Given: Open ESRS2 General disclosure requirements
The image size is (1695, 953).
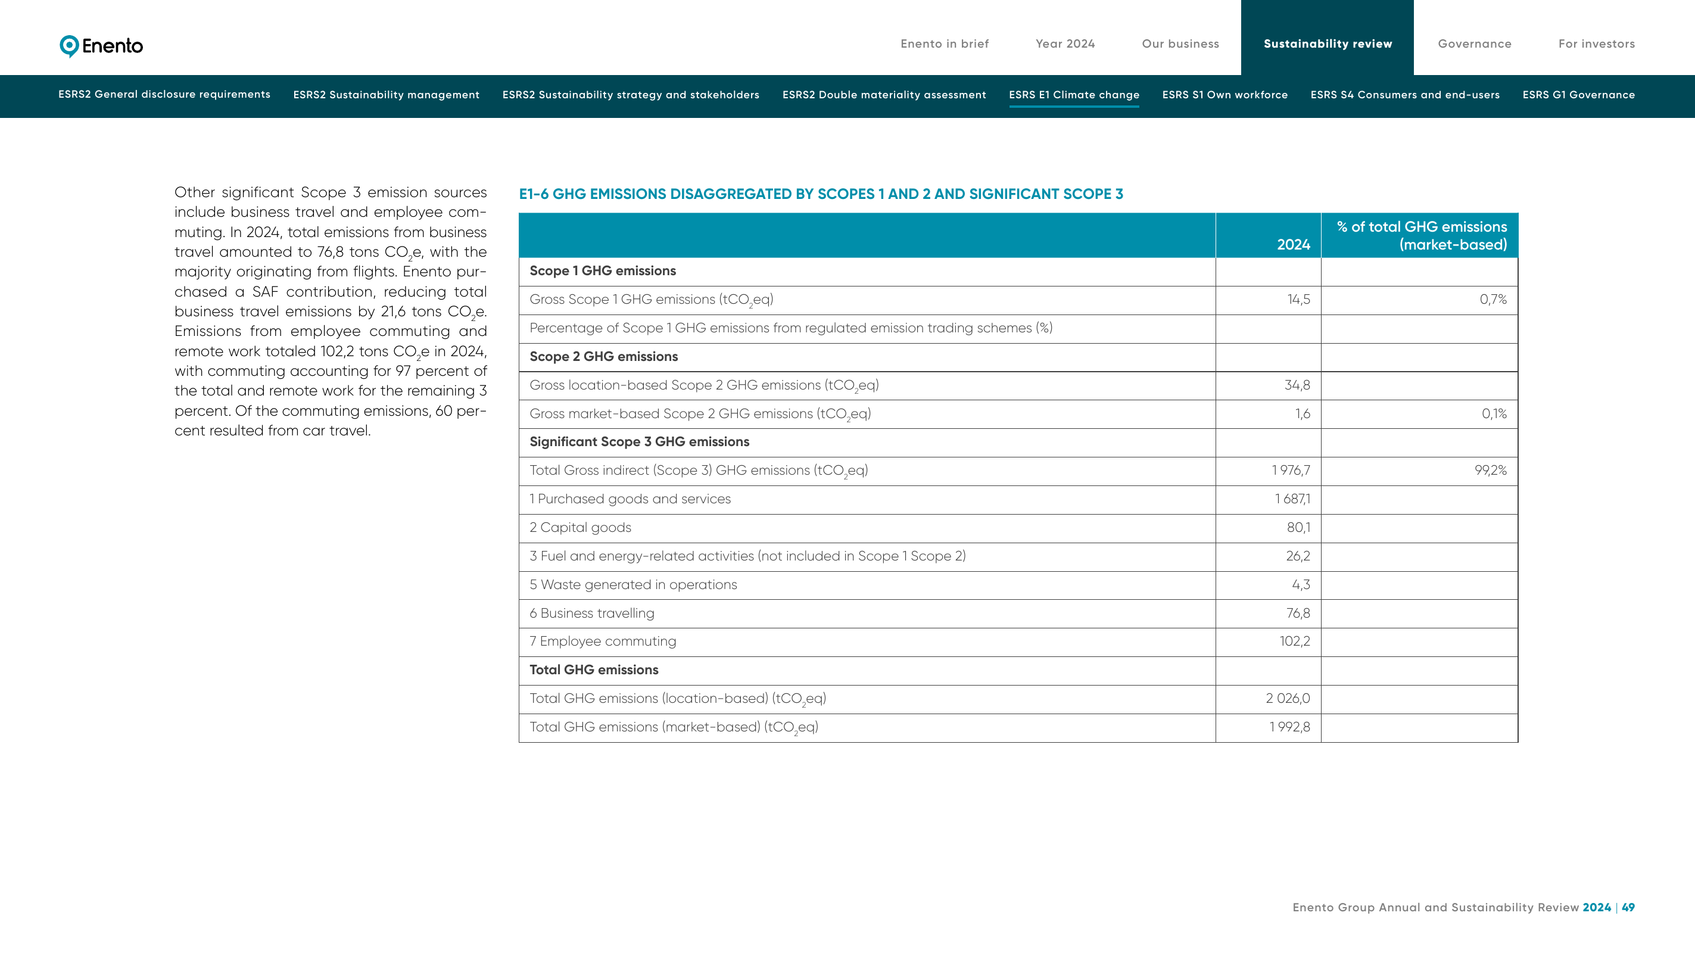Looking at the screenshot, I should [164, 94].
